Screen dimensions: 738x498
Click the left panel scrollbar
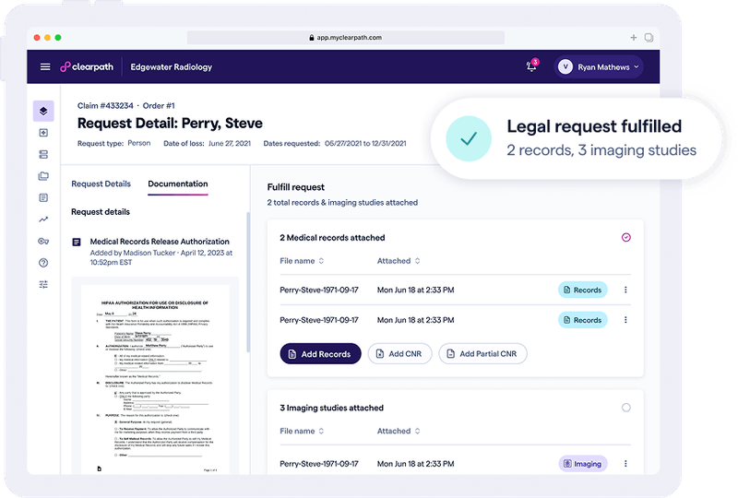point(248,282)
